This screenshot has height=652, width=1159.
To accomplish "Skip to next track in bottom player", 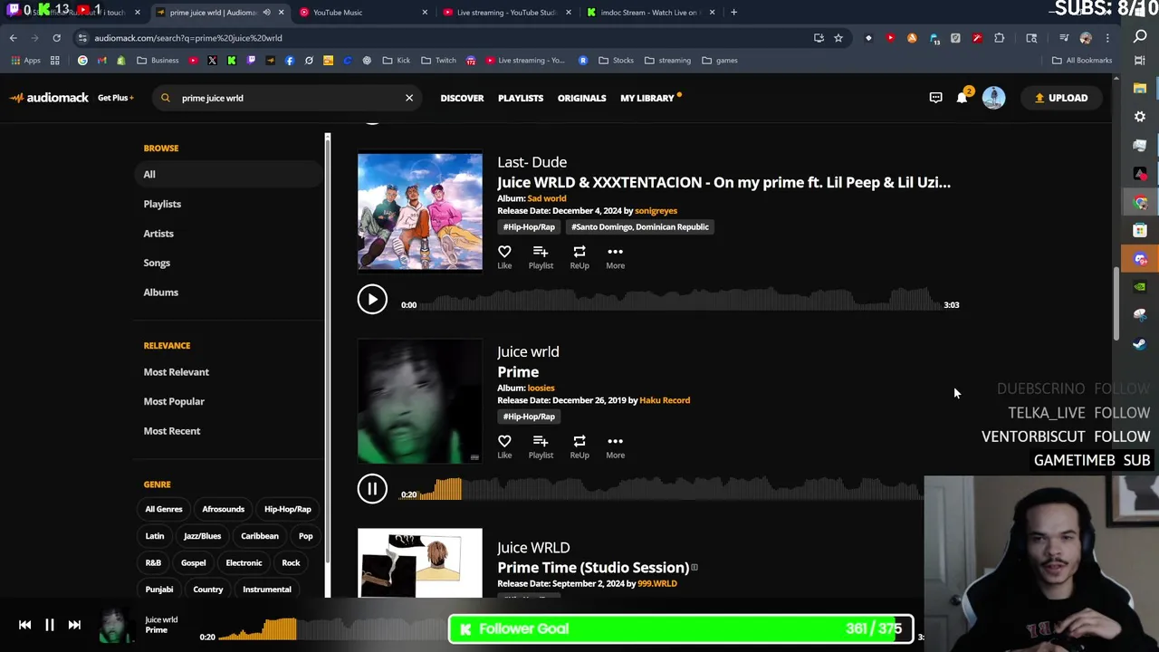I will [x=74, y=625].
